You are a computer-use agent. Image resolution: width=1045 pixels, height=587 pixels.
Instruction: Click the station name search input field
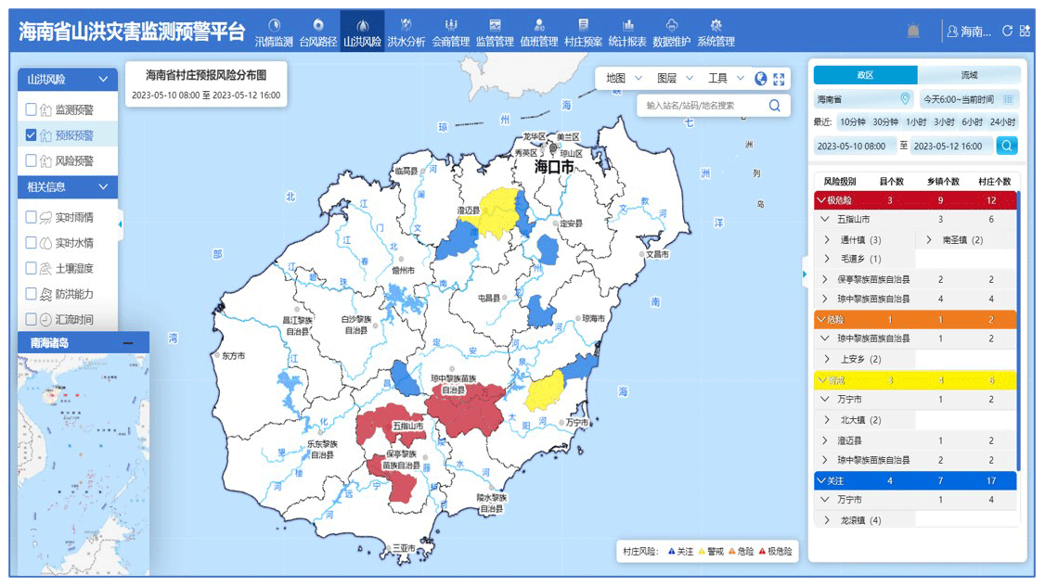(703, 106)
